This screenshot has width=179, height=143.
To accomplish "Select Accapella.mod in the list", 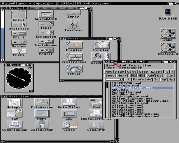I will [142, 92].
